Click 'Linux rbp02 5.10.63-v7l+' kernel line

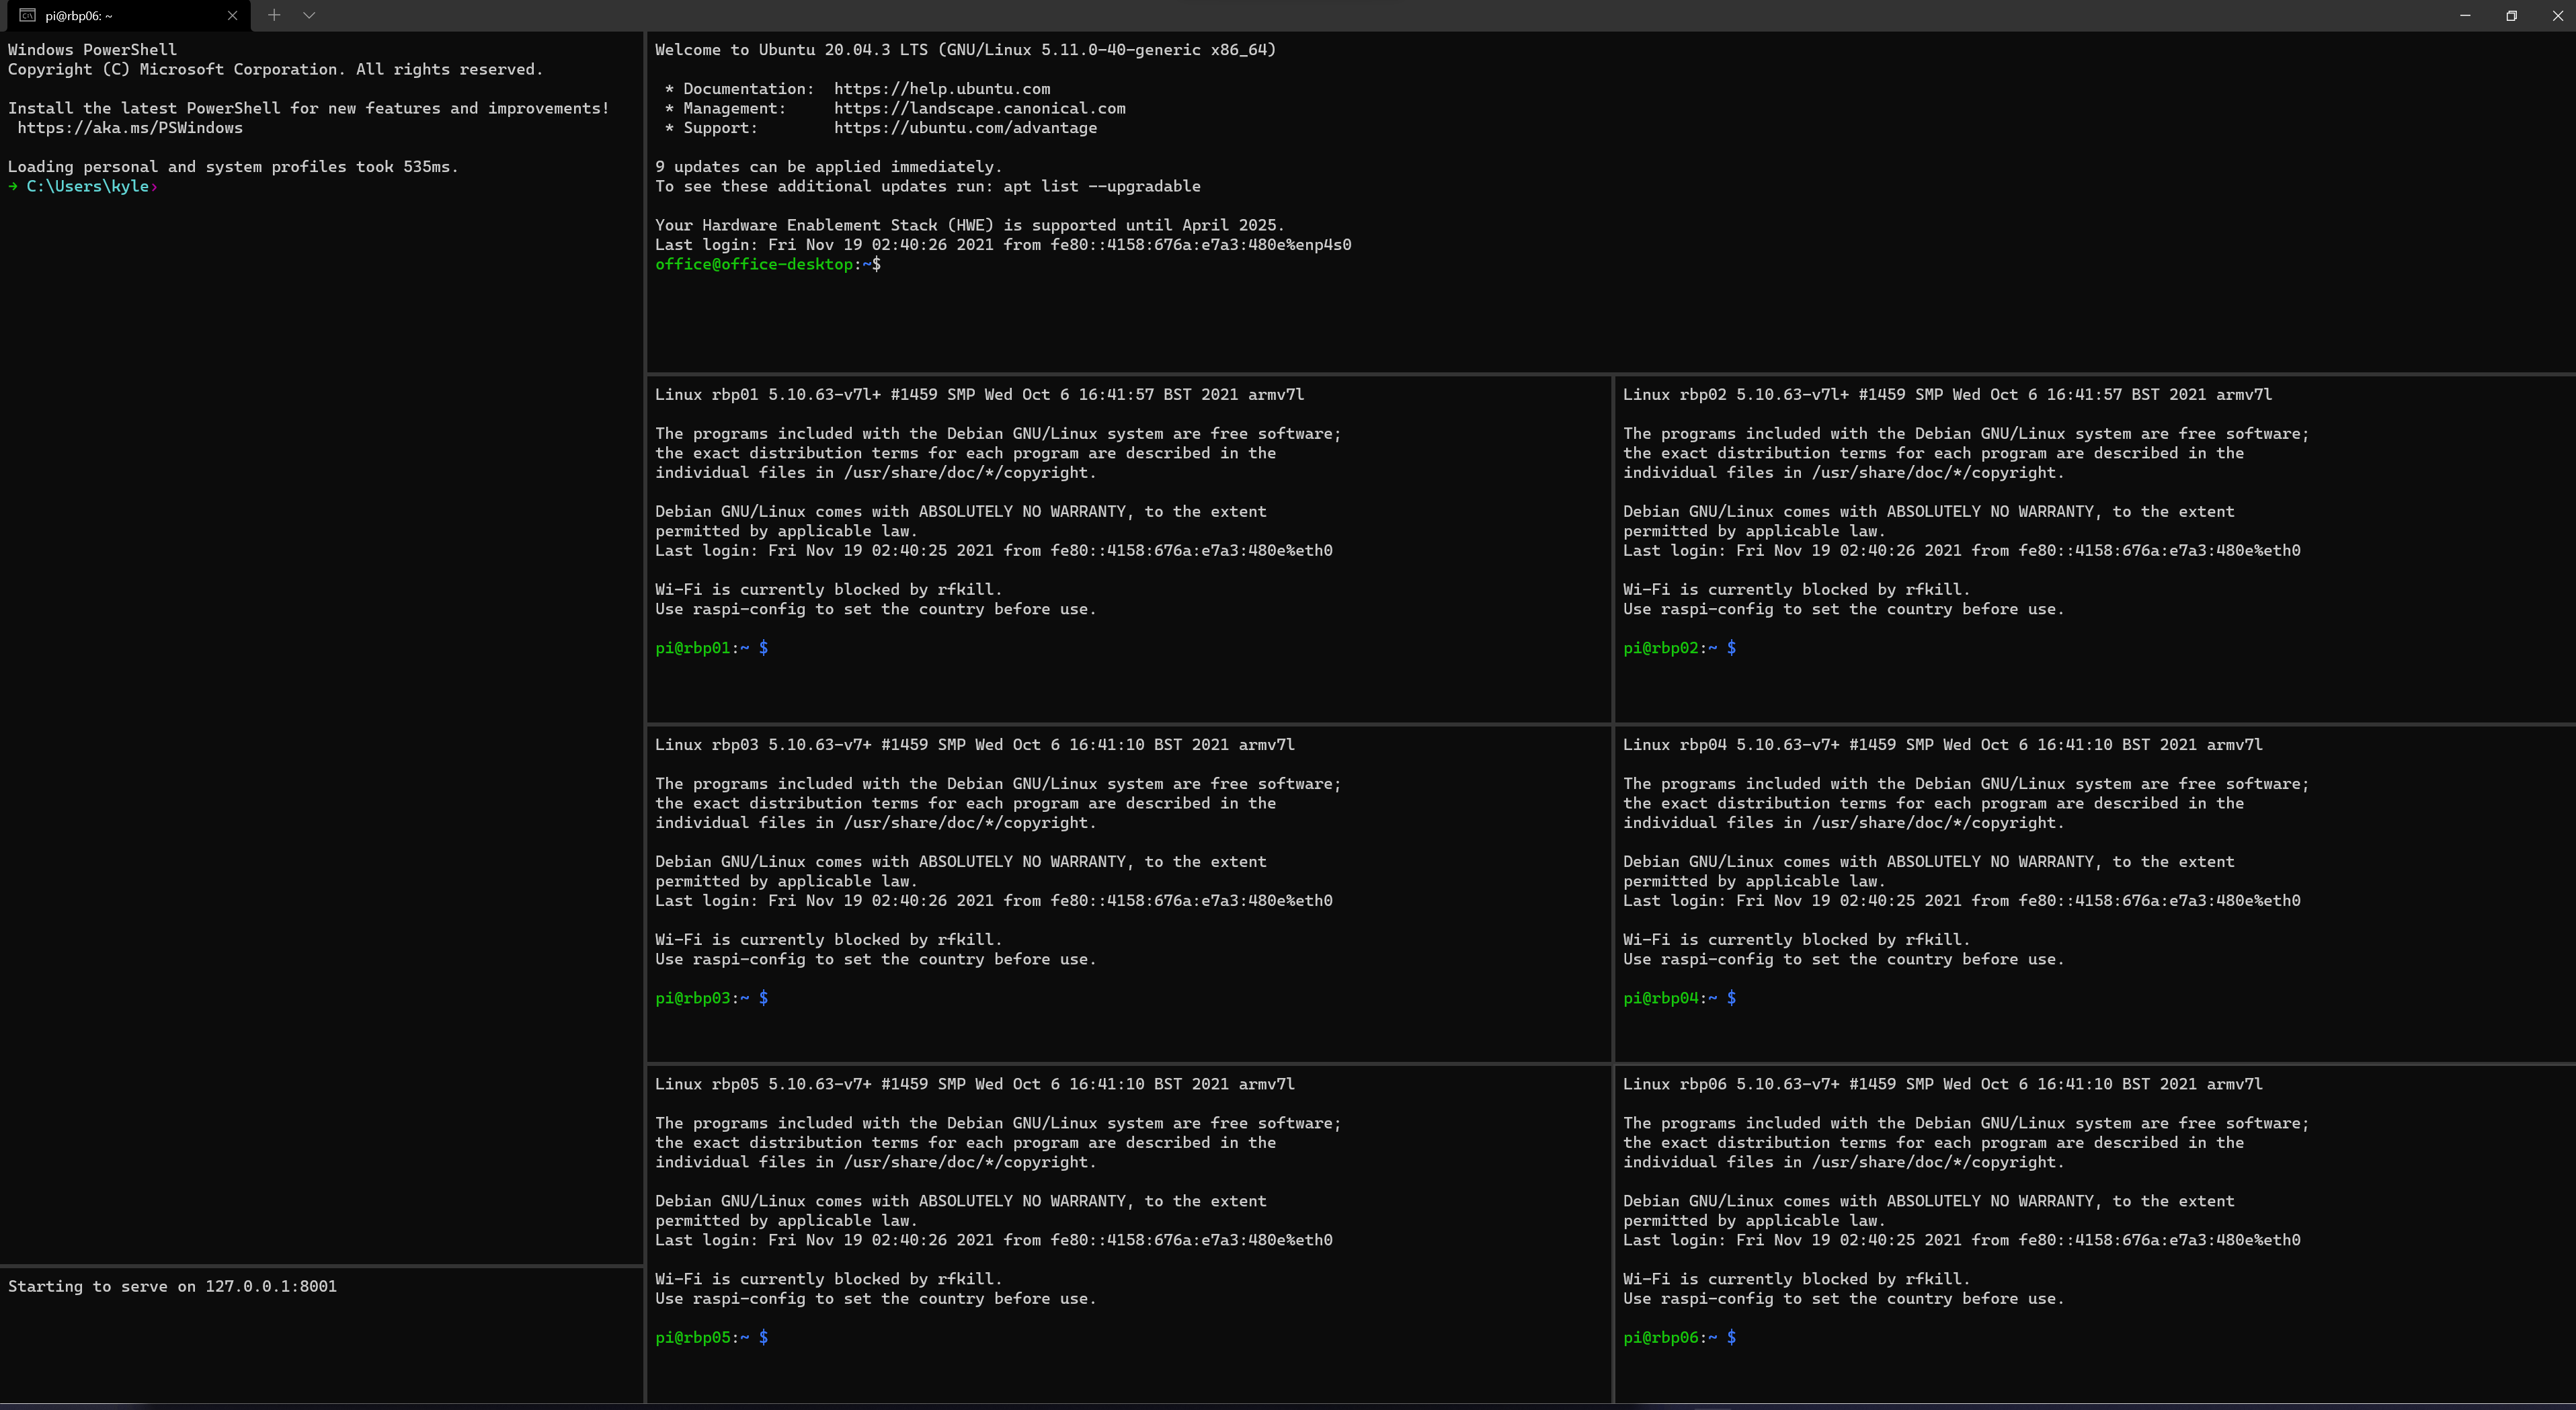1947,394
